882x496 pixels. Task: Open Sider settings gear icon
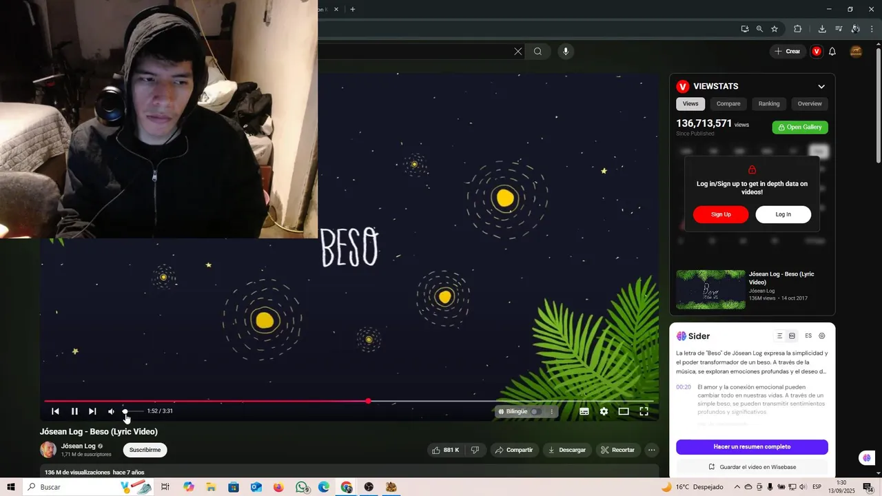tap(822, 336)
